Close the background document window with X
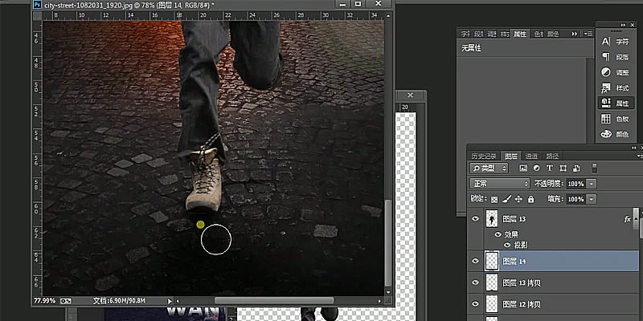This screenshot has width=643, height=321. click(411, 95)
